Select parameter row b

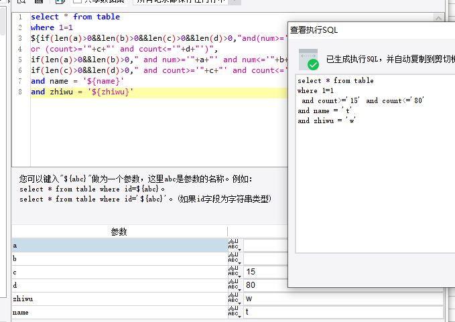[120, 258]
